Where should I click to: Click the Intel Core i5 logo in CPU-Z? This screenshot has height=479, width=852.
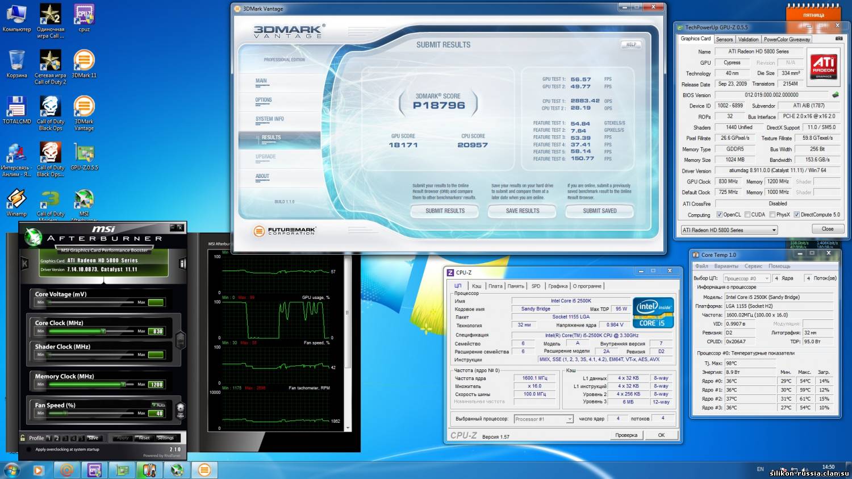(653, 313)
